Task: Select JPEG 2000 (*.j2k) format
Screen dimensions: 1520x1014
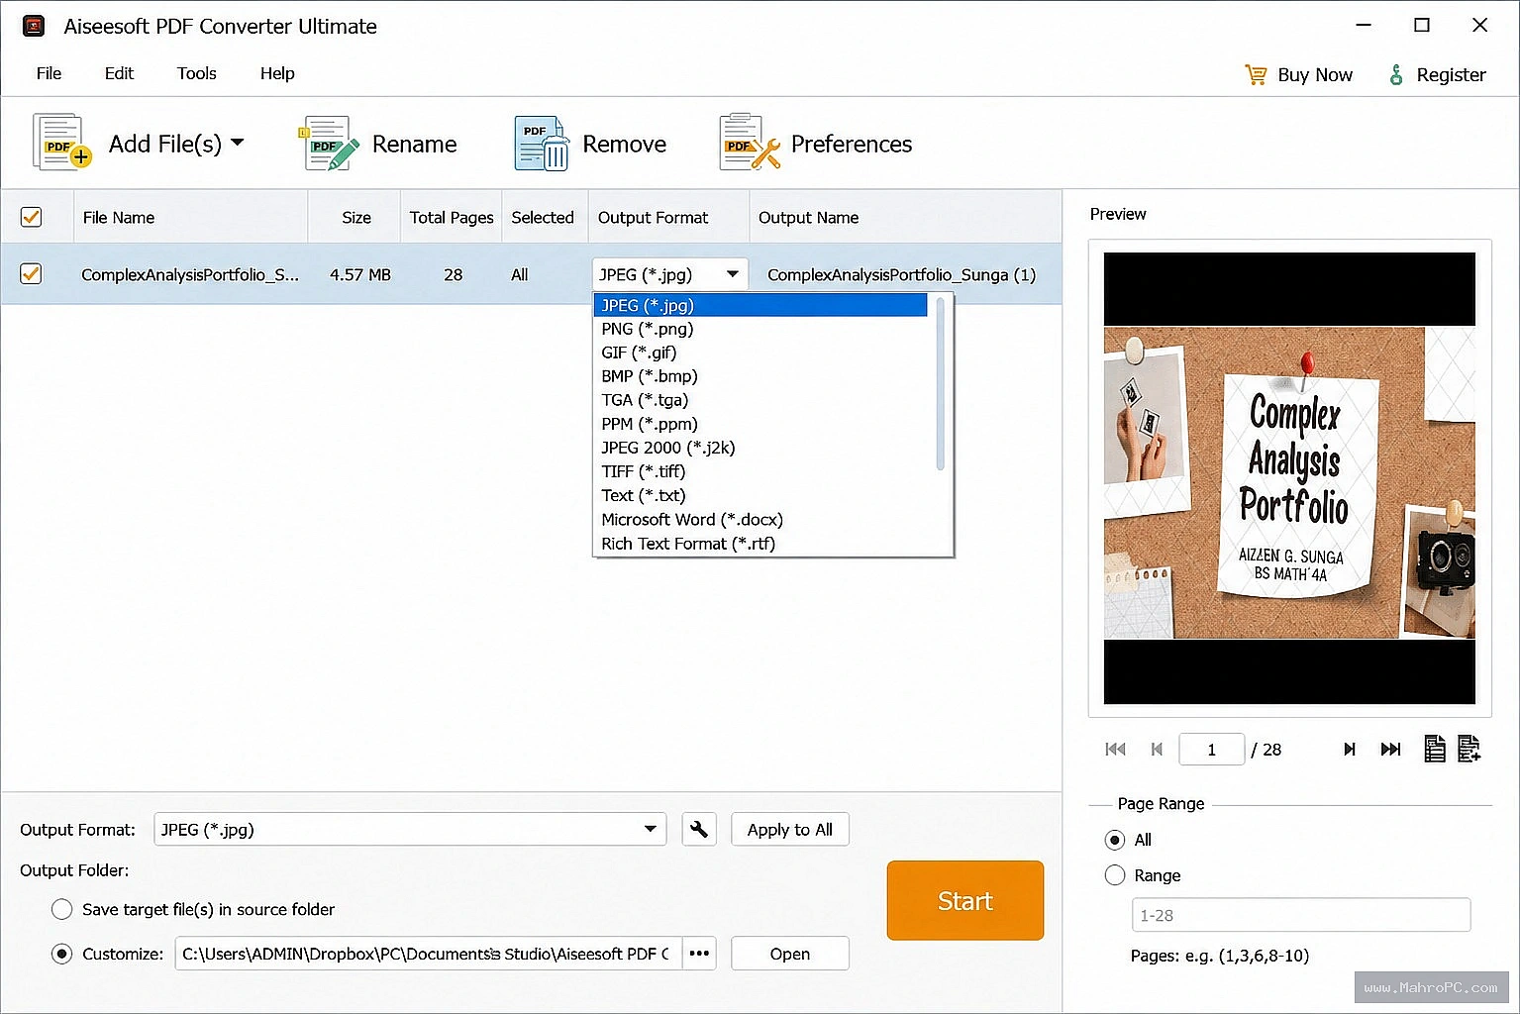Action: coord(760,448)
